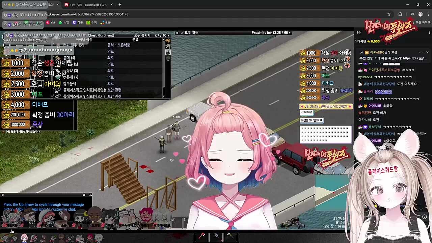Close the 11ページ目 tab
The height and width of the screenshot is (243, 432).
[111, 5]
